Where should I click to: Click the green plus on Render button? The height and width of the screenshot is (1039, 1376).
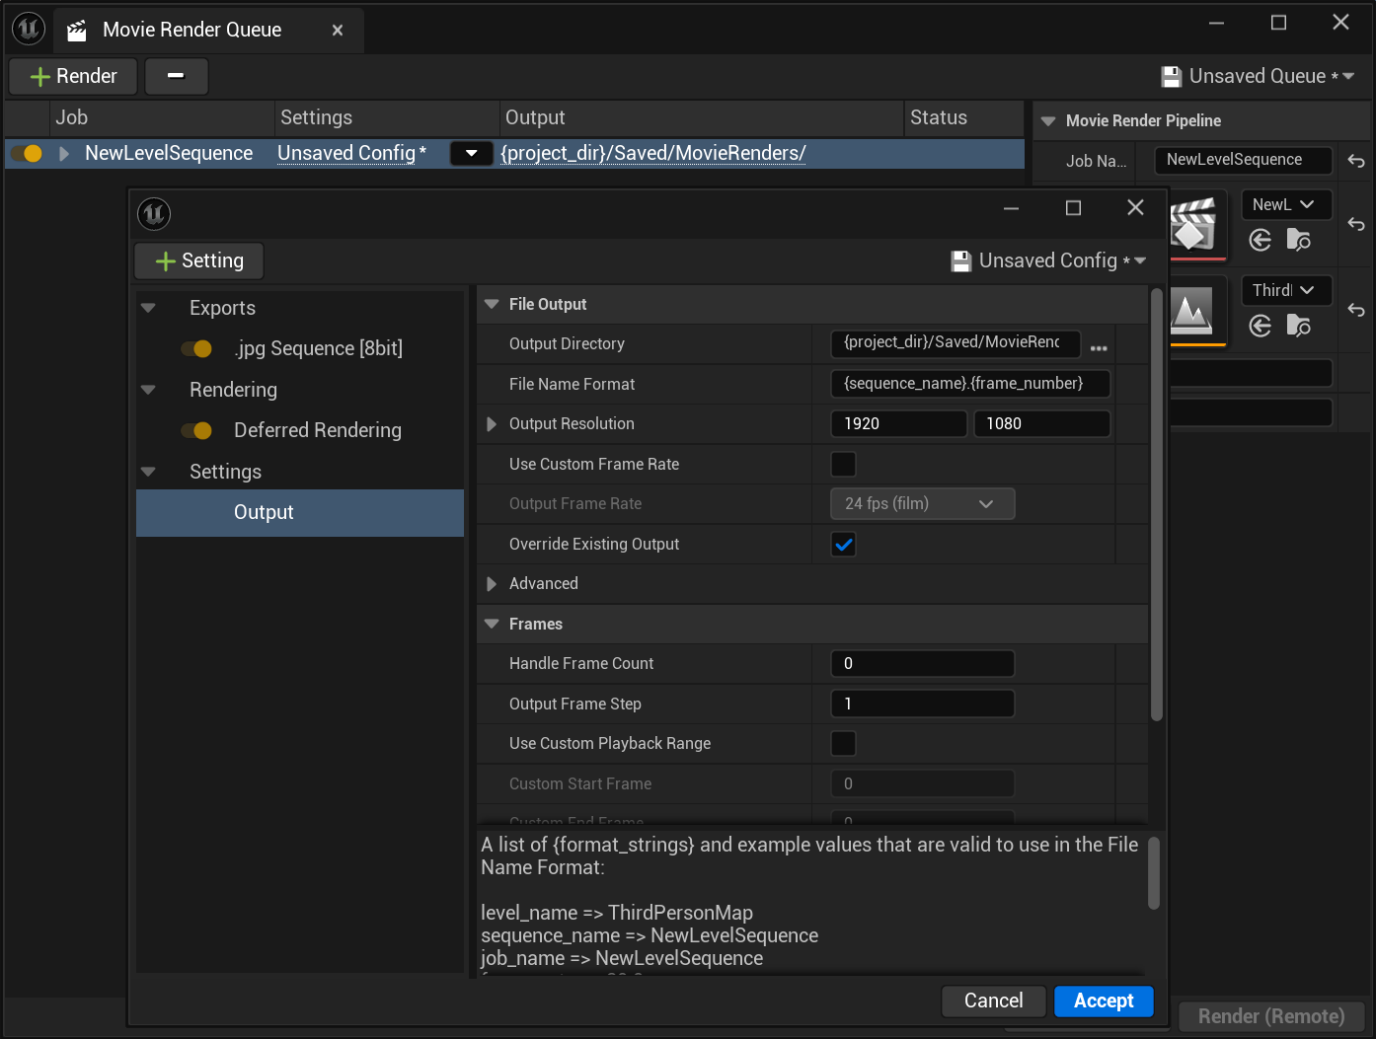(x=40, y=77)
